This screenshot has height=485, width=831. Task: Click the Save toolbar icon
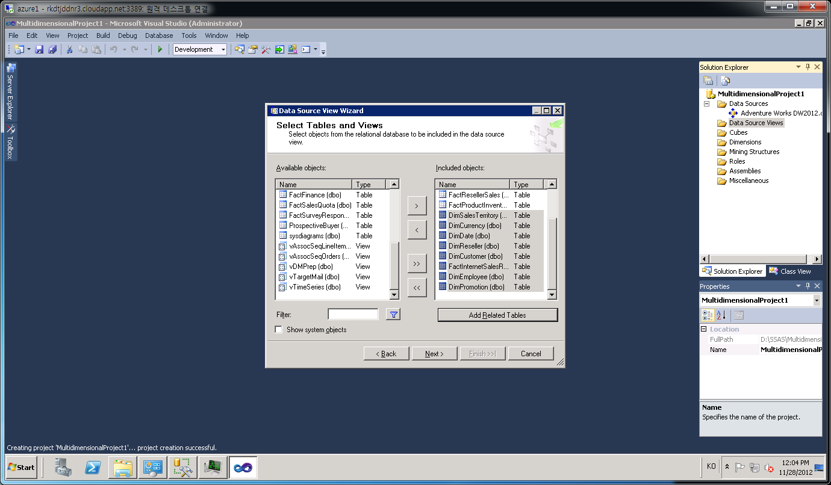(40, 49)
